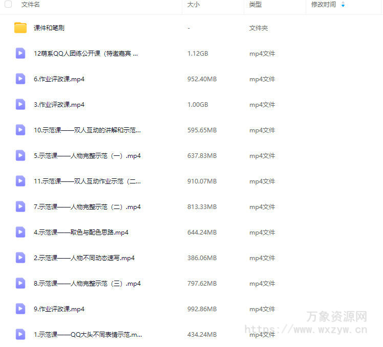Select the 992.86MB size cell
383x347 pixels.
[x=202, y=309]
